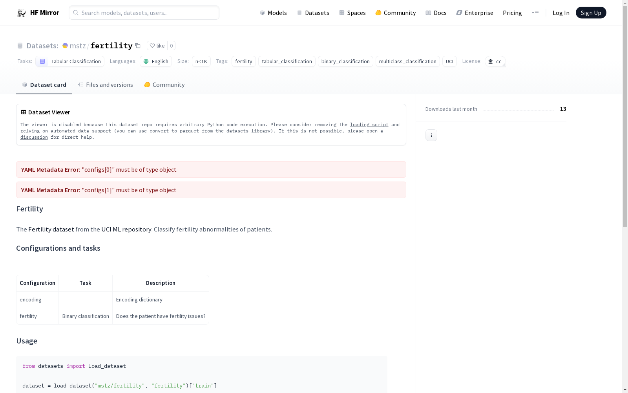The image size is (628, 393).
Task: Click the cc license icon
Action: point(490,61)
